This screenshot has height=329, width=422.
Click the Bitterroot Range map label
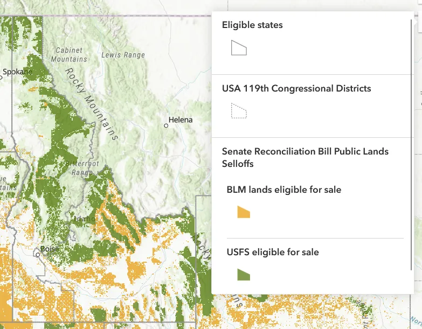pyautogui.click(x=83, y=168)
